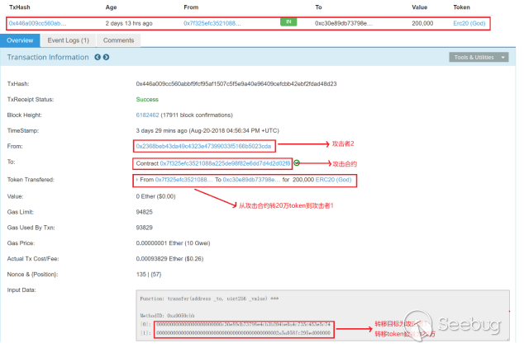Open TxHash link 0x446a009cc560ab... in table row
The width and height of the screenshot is (524, 348).
pos(37,23)
